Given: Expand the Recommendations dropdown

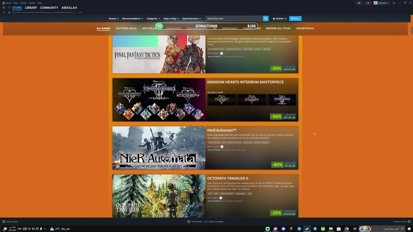Looking at the screenshot, I should [x=133, y=19].
